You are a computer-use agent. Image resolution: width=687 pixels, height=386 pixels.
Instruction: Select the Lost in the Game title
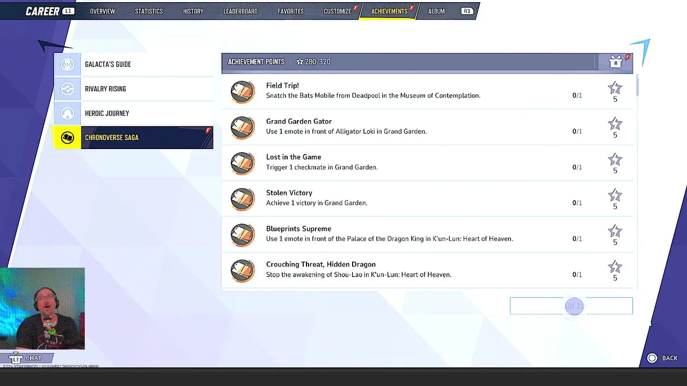pyautogui.click(x=294, y=157)
